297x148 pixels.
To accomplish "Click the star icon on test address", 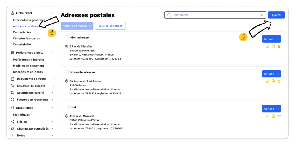I will click(279, 116).
